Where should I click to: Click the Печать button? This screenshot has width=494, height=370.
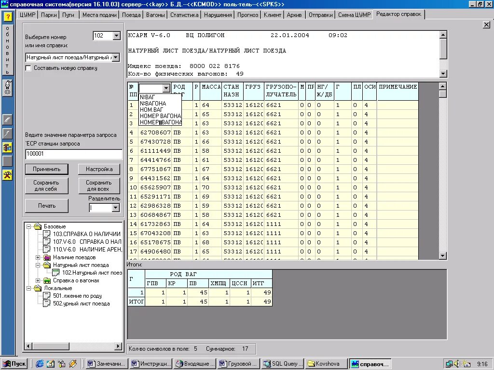click(x=47, y=206)
